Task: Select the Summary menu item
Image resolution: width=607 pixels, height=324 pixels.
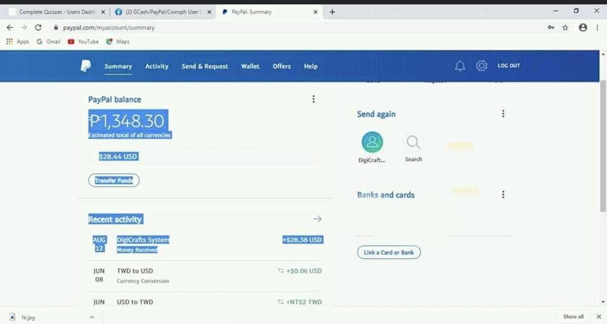Action: click(x=118, y=66)
